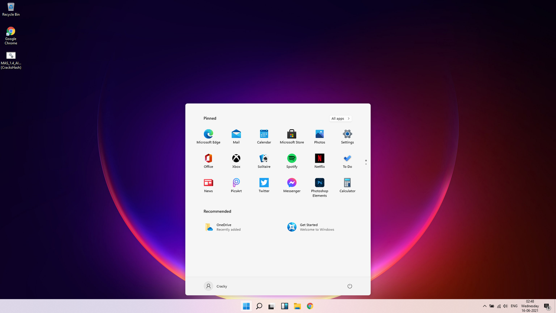Open the Cracky user account menu

[216, 286]
